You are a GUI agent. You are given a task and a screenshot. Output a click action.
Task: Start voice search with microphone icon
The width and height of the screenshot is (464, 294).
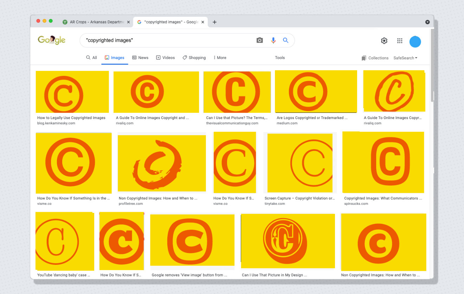(273, 40)
